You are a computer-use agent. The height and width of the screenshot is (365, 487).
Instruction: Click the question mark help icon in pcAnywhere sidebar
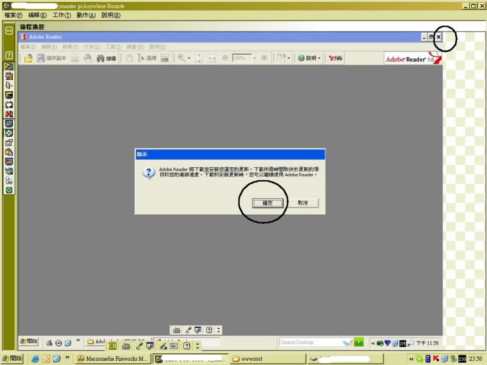(x=9, y=55)
